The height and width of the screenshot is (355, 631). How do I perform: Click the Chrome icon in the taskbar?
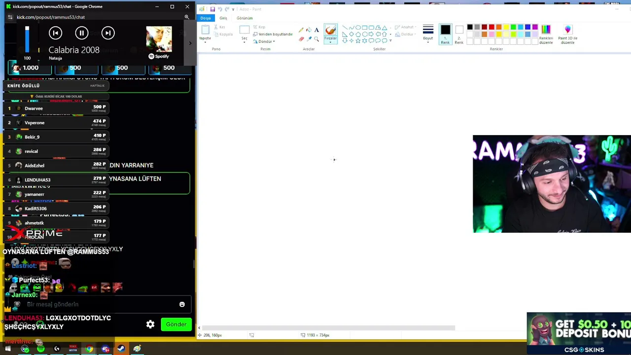point(89,349)
